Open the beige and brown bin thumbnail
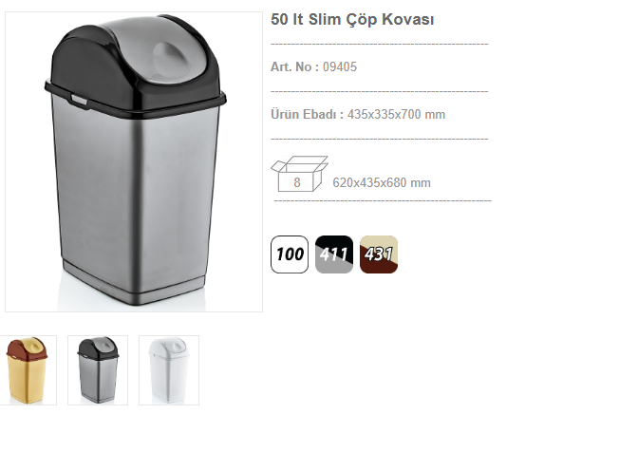The image size is (619, 471). (27, 370)
